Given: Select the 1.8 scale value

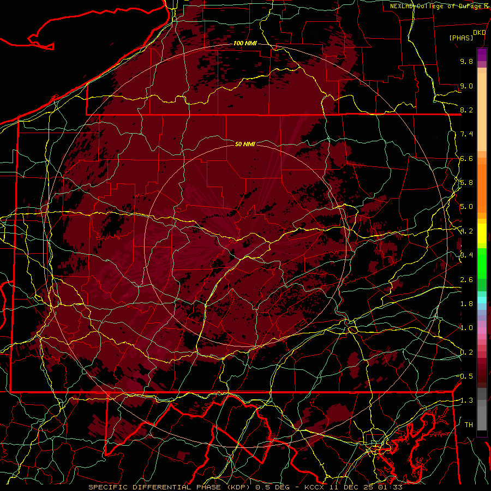Looking at the screenshot, I should (x=466, y=304).
